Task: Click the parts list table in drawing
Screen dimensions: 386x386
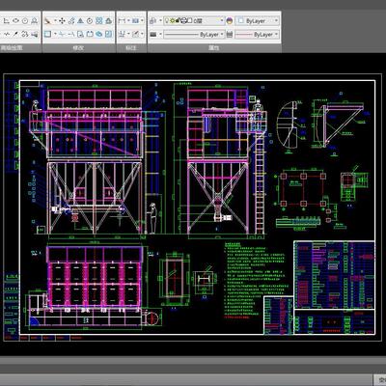Action: point(335,275)
